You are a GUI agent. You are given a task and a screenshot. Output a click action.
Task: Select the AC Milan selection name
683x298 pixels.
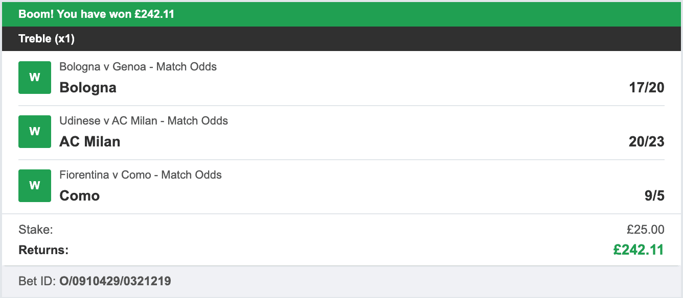(90, 142)
